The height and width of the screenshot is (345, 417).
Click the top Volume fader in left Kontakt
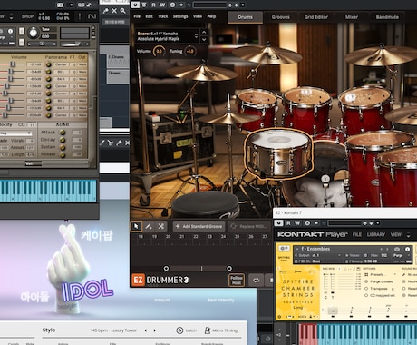pos(13,64)
